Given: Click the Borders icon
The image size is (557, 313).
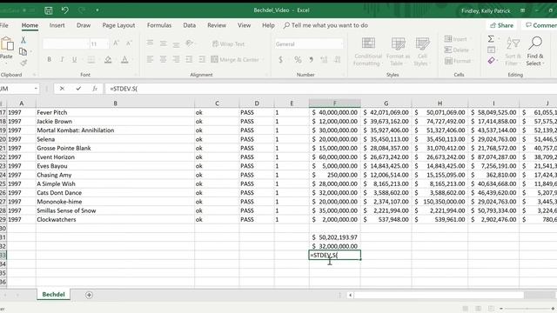Looking at the screenshot, I should click(x=91, y=59).
